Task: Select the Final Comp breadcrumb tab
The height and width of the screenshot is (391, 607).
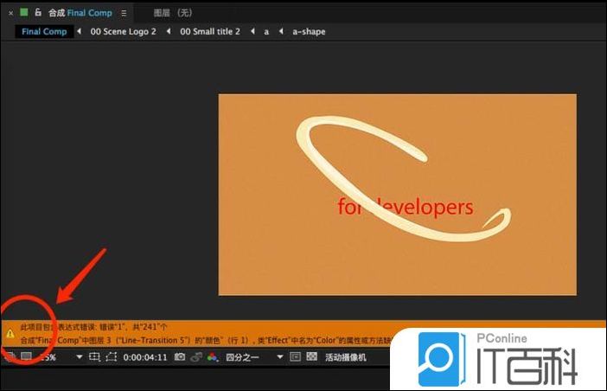Action: pyautogui.click(x=44, y=31)
